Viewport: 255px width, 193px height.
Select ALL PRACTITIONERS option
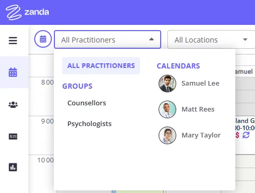101,66
